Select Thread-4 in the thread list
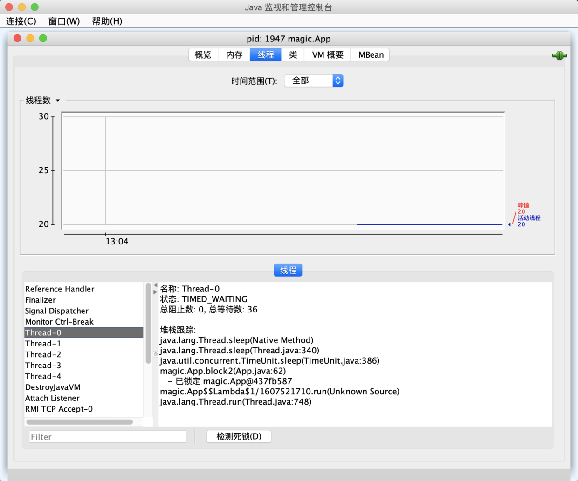 coord(83,376)
